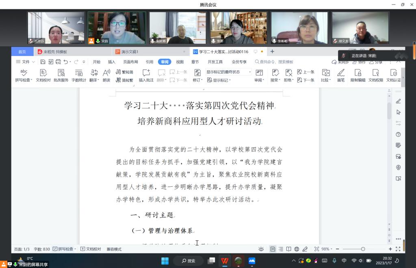
Task: Click the 朗读 read aloud icon
Action: point(106,73)
